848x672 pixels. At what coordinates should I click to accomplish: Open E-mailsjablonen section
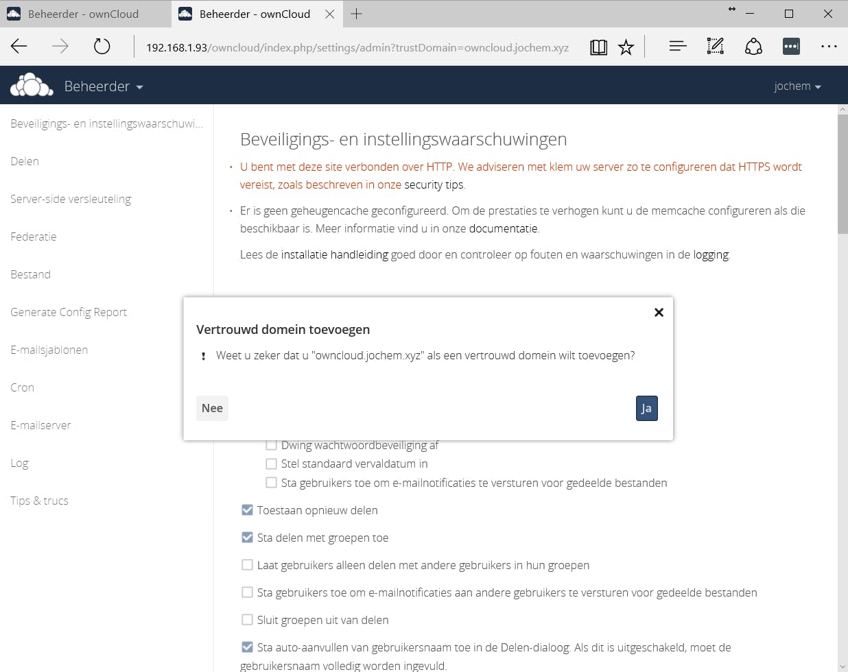49,350
